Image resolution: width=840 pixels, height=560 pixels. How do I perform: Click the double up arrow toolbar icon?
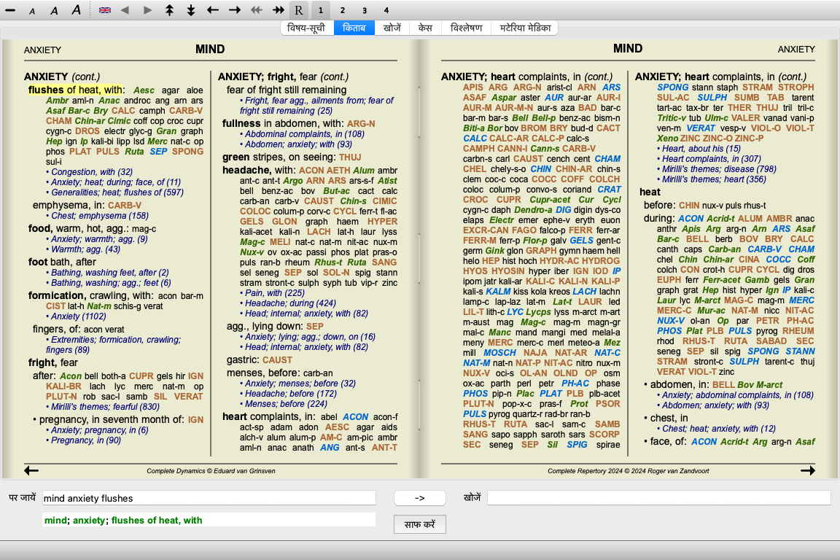169,10
